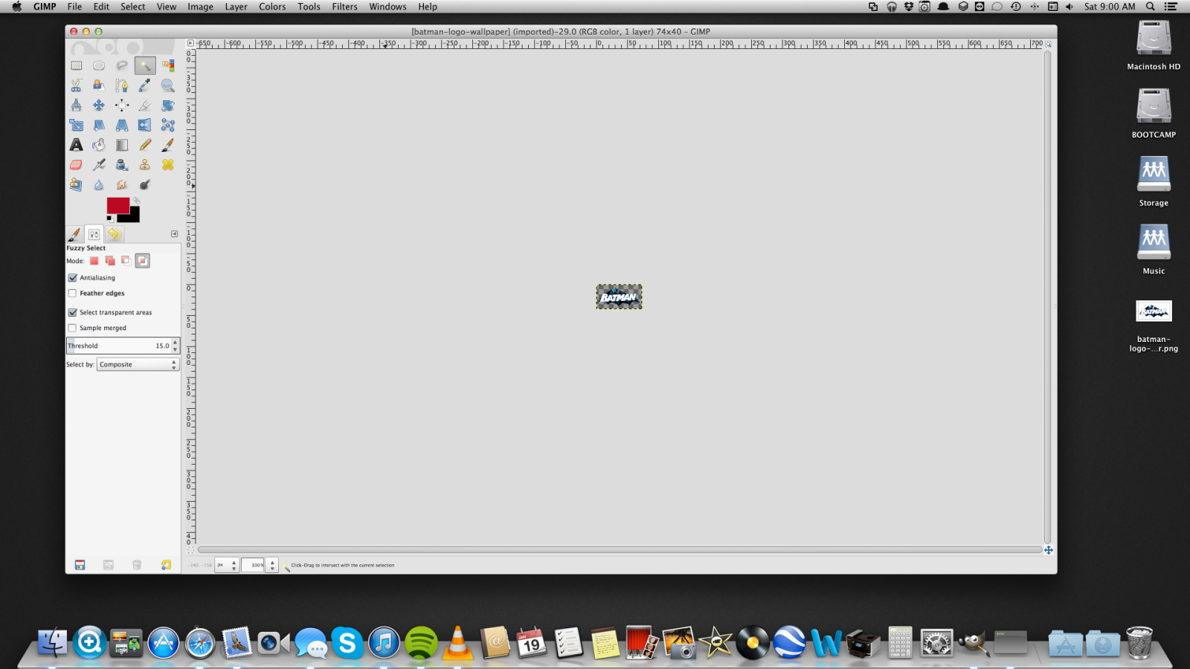This screenshot has width=1190, height=669.
Task: Select the Flip tool
Action: pos(145,125)
